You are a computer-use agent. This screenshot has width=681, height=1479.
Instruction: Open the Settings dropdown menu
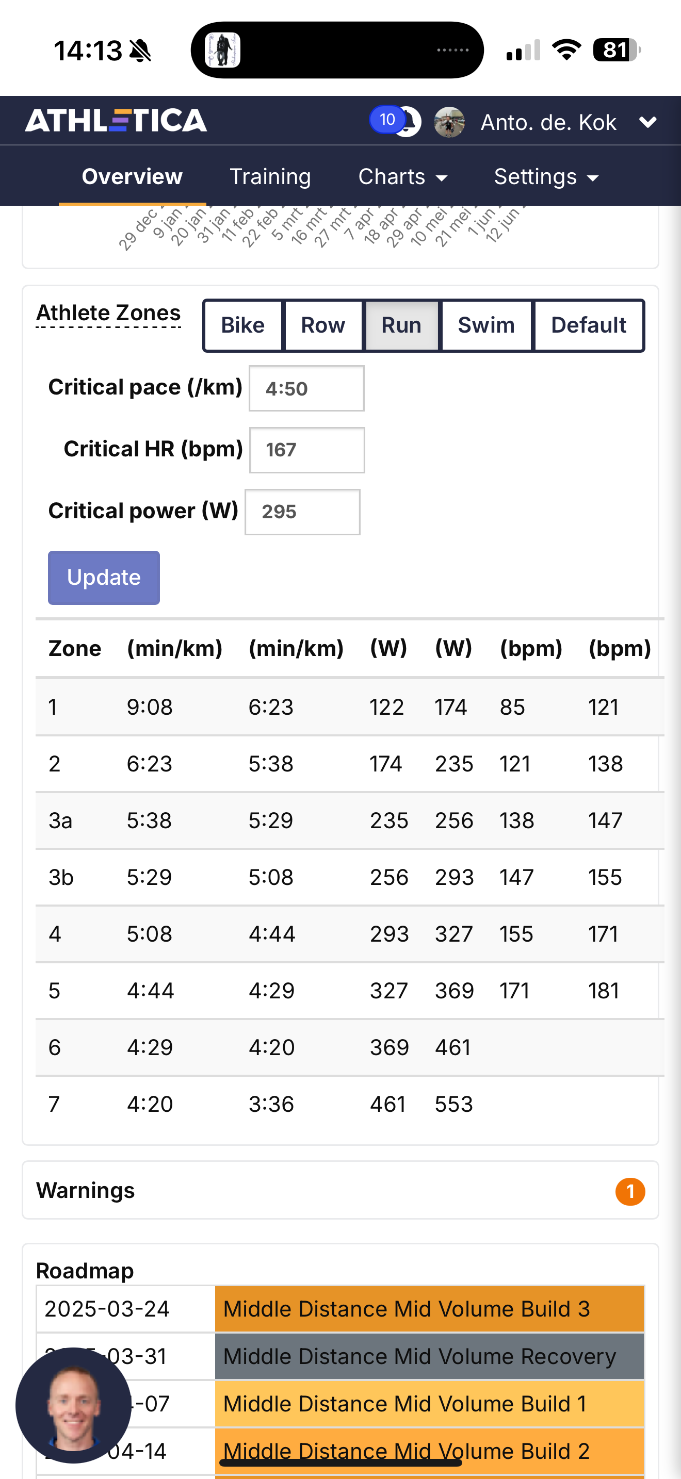pyautogui.click(x=546, y=177)
